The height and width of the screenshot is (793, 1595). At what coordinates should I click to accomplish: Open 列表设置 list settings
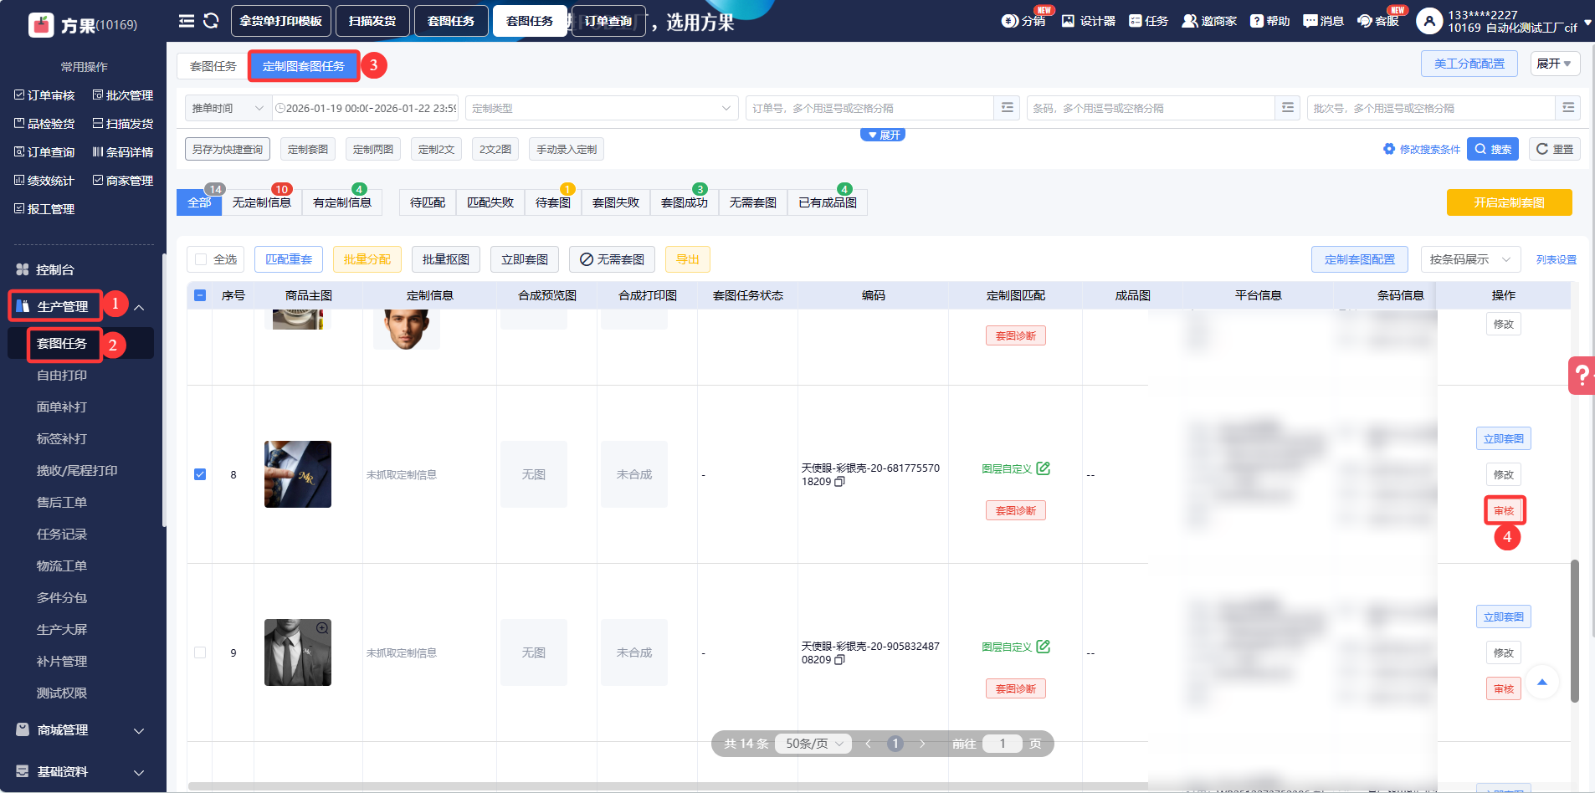1557,260
